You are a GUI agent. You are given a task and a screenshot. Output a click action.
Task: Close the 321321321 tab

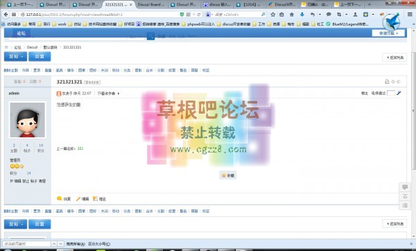coord(130,5)
